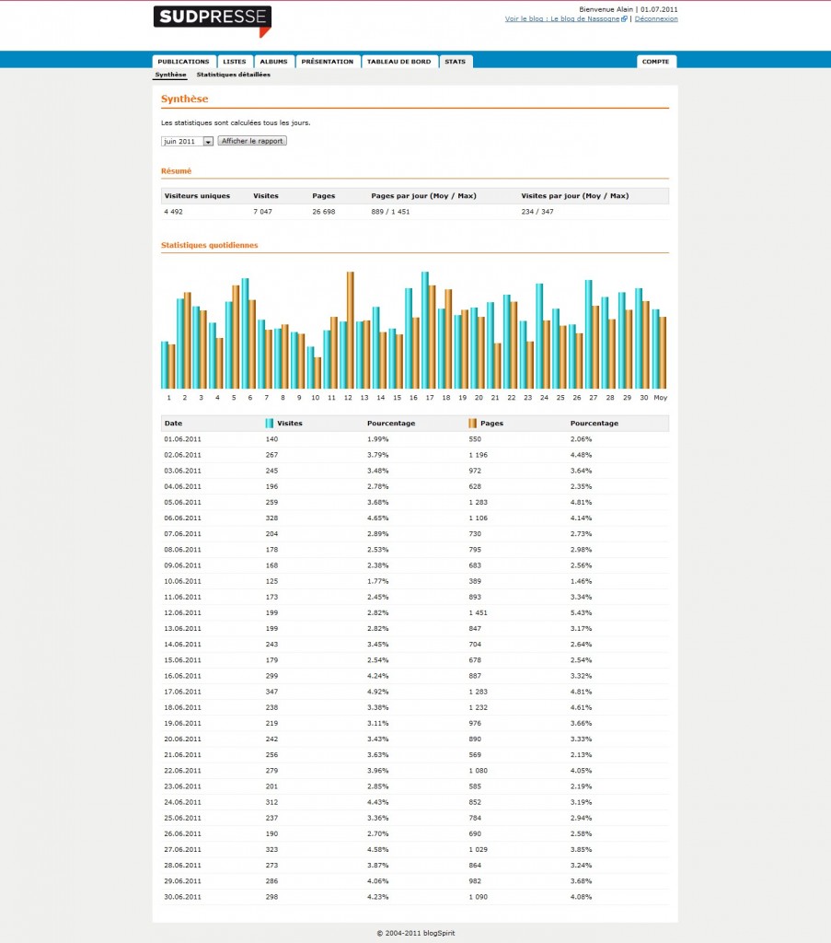Screen dimensions: 831x943
Task: Click the 1 090 pages cell
Action: (478, 897)
